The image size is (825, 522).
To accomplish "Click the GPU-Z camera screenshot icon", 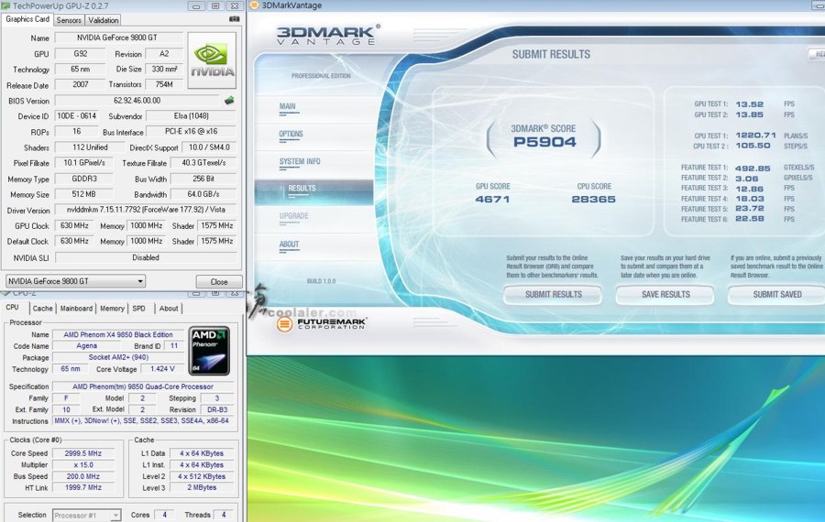I will [x=234, y=19].
